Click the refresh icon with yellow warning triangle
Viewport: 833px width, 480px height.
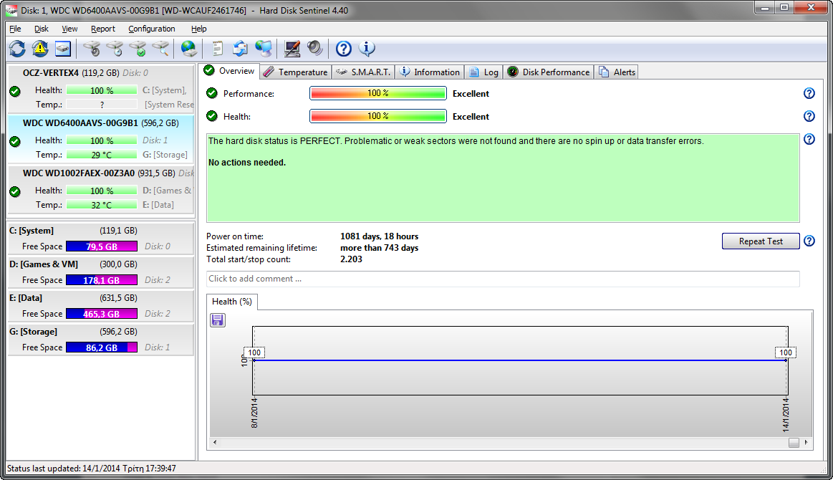[40, 49]
